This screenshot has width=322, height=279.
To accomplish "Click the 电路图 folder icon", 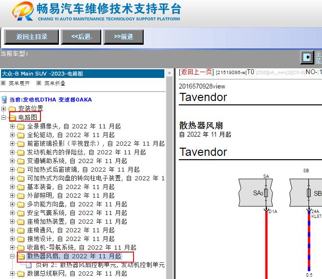I will coord(13,118).
